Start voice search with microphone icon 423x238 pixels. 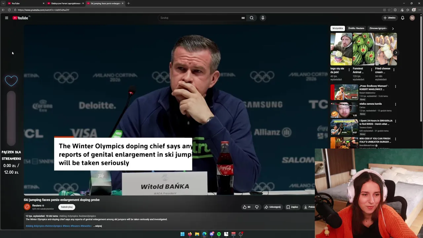(x=263, y=18)
